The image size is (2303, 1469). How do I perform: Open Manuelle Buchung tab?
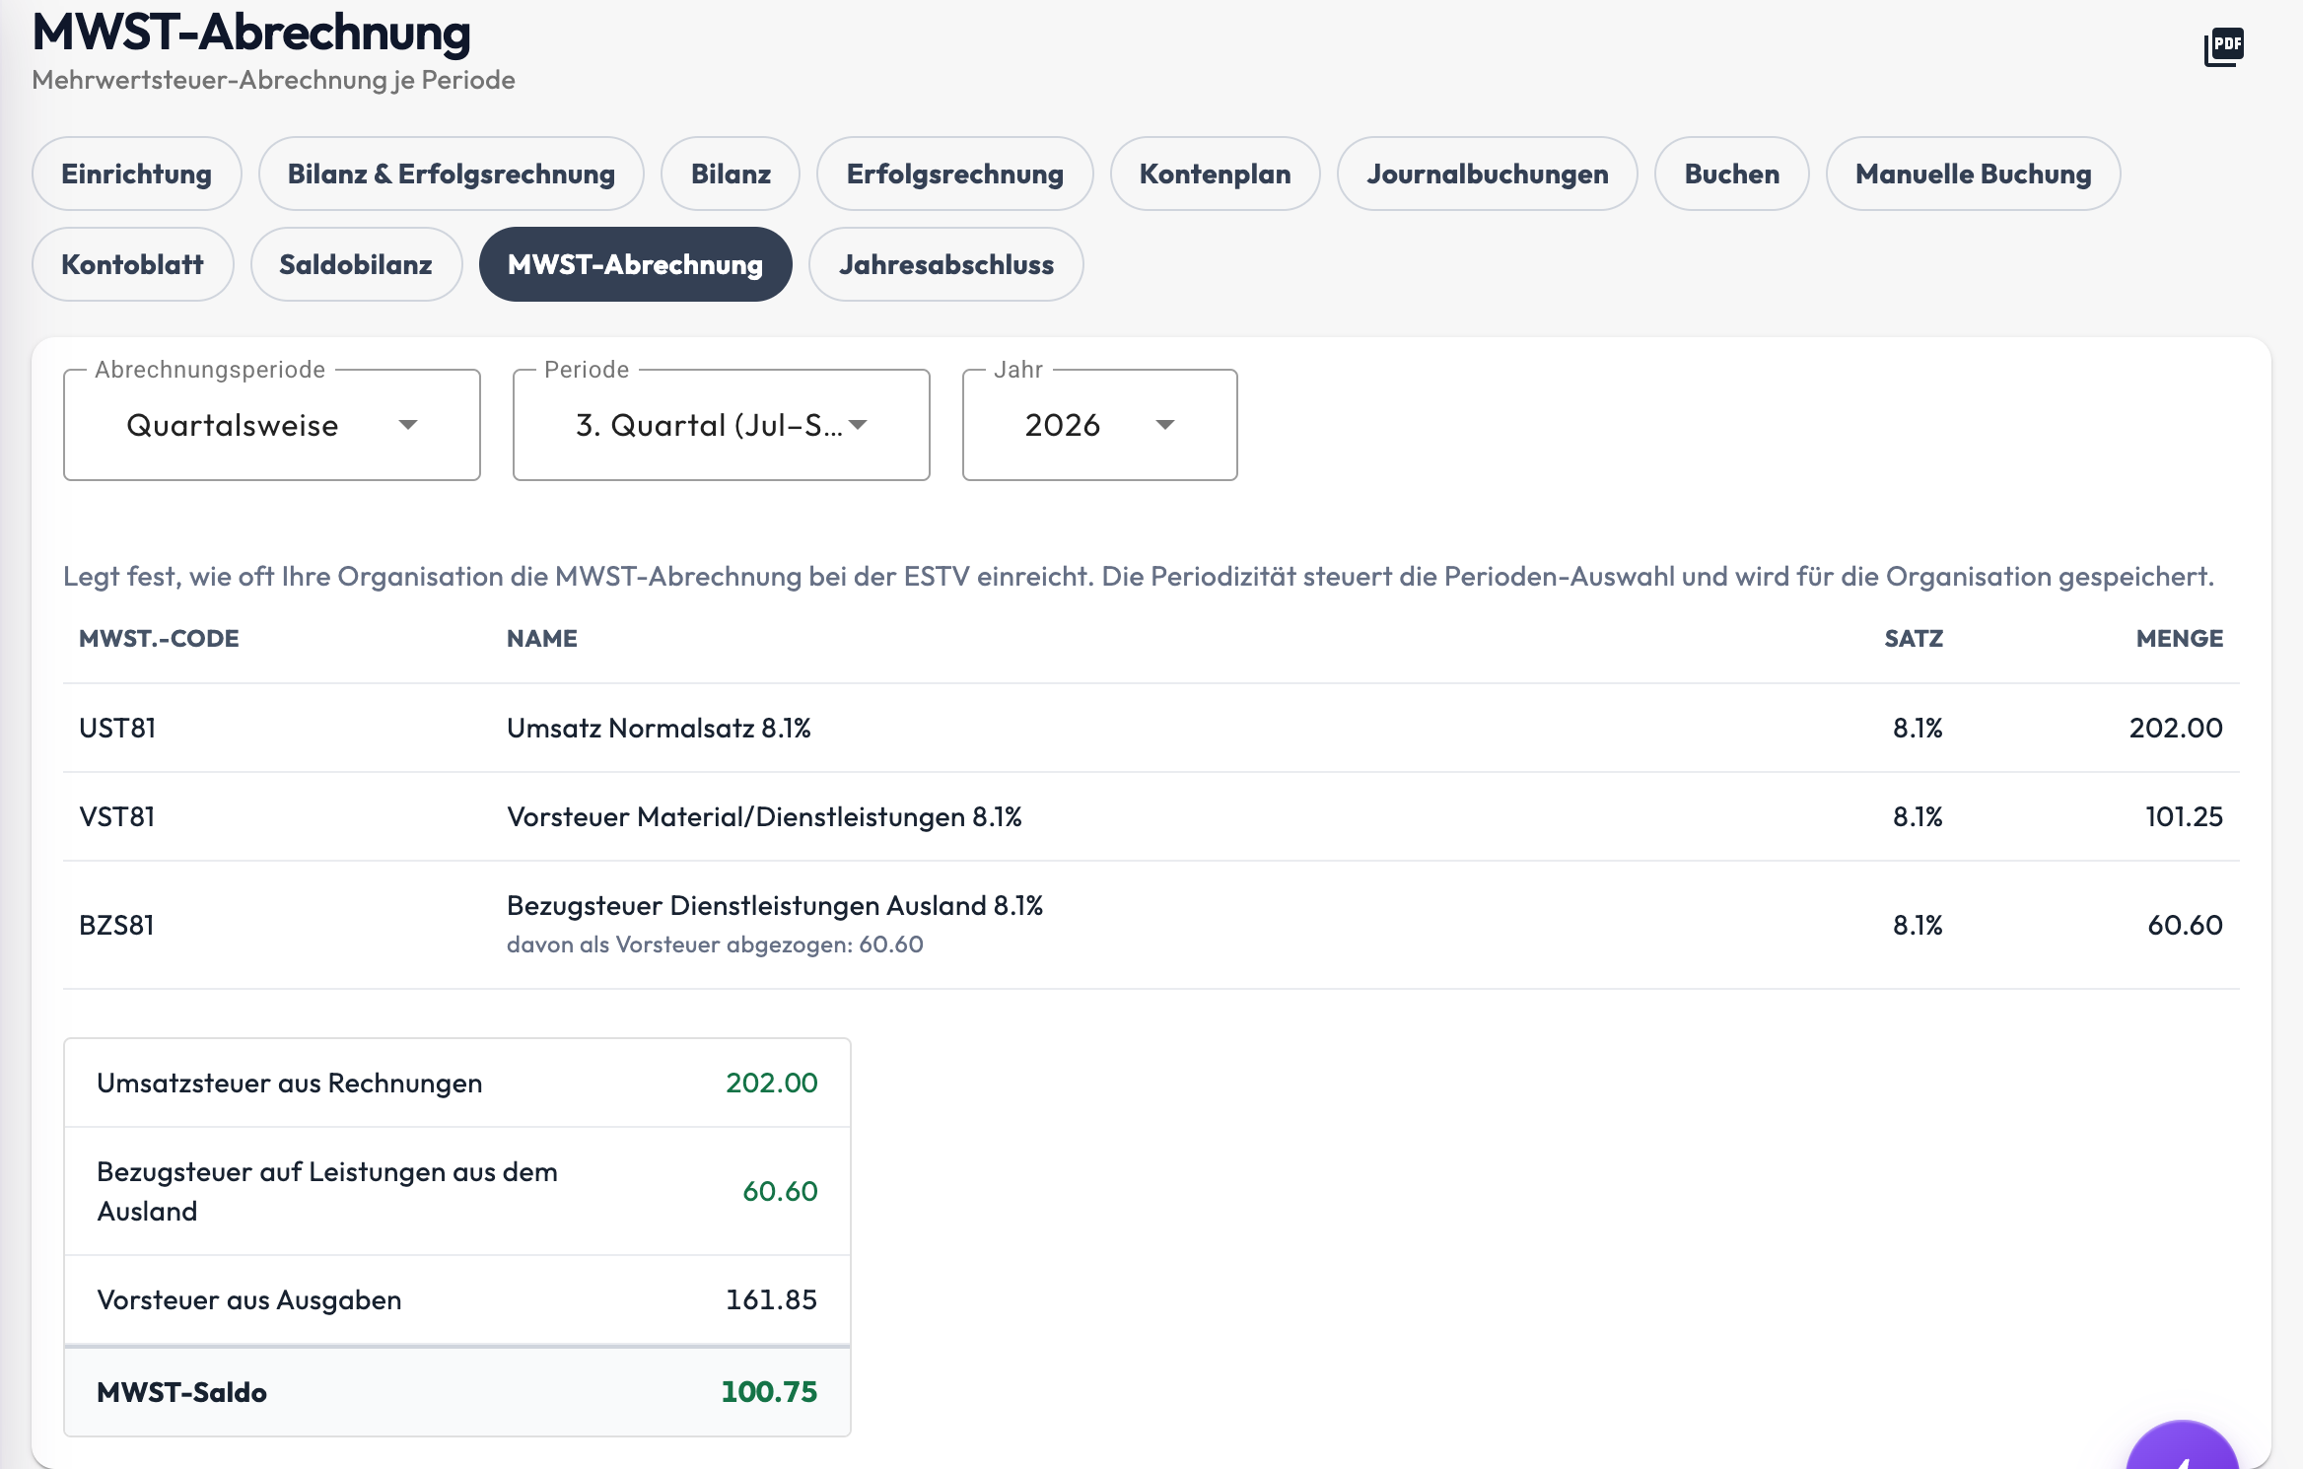point(1973,174)
